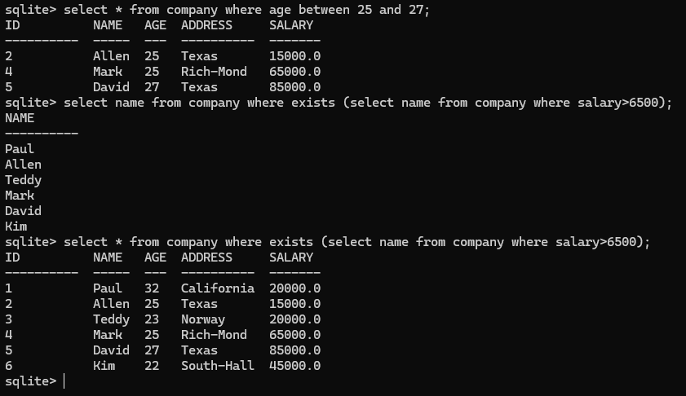Screen dimensions: 686x396
Task: Click the empty sqlite prompt at the bottom
Action: 33,381
